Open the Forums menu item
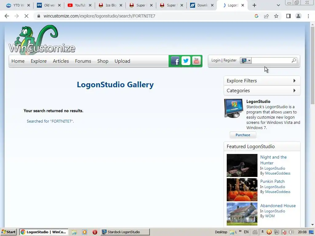This screenshot has height=236, width=315. (x=83, y=61)
